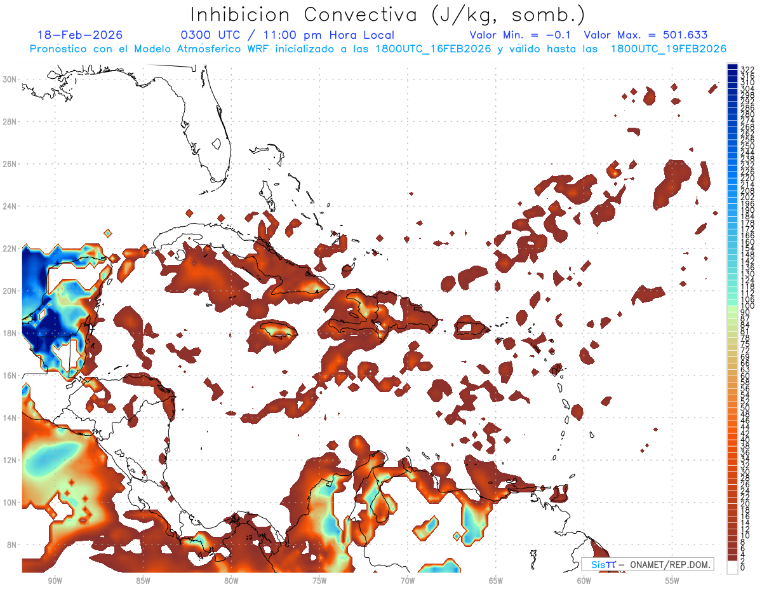Click the "70W" longitude axis label
This screenshot has height=589, width=762.
[408, 581]
